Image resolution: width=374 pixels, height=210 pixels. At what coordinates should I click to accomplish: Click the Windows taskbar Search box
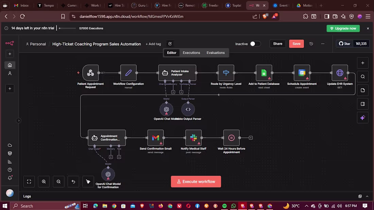pos(45,206)
